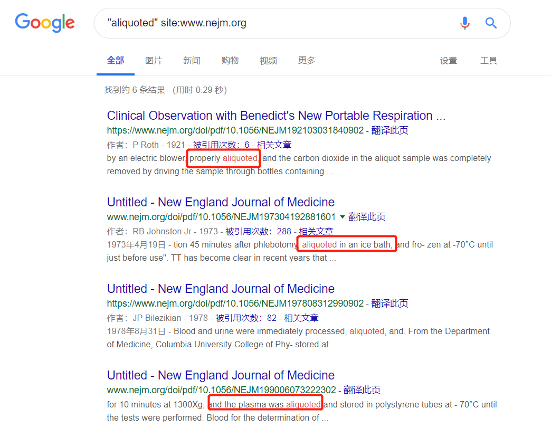Click the green URL ending NEJM192103031840902

point(235,130)
